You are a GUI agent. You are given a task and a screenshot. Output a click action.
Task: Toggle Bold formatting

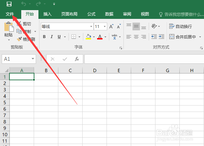(44, 37)
